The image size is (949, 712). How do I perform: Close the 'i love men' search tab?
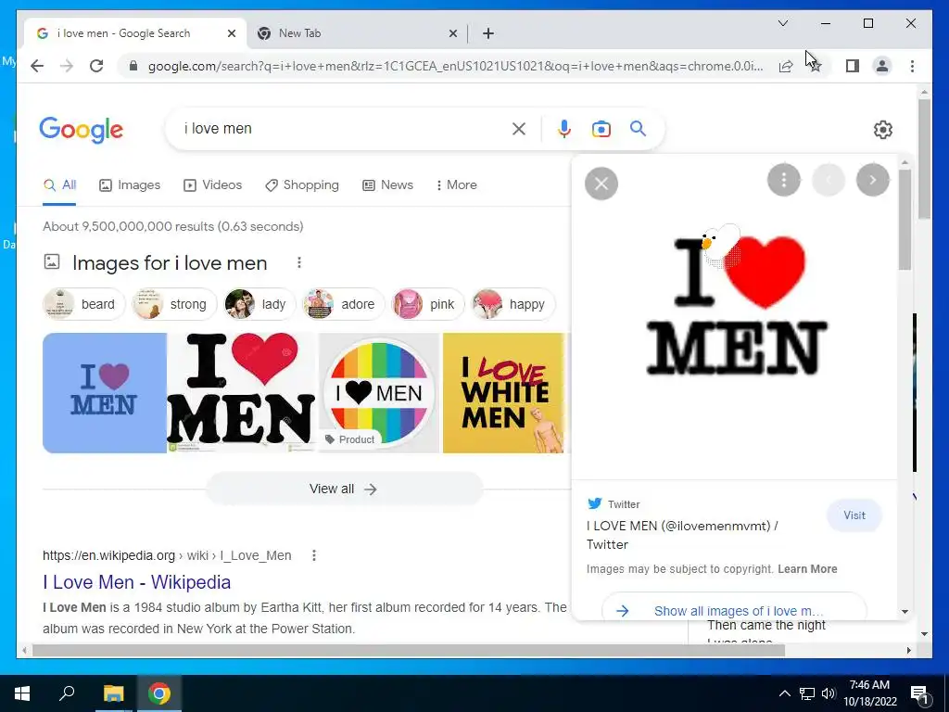231,33
